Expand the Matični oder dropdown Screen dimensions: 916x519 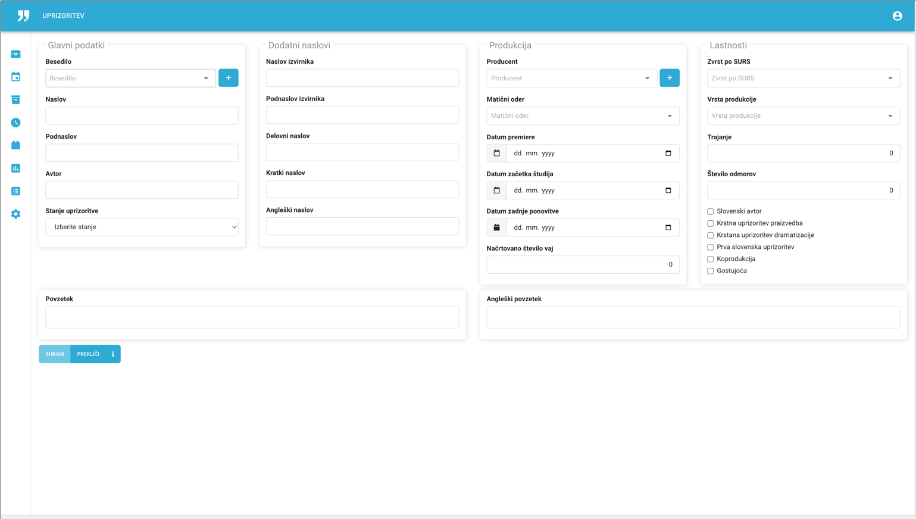pos(582,116)
